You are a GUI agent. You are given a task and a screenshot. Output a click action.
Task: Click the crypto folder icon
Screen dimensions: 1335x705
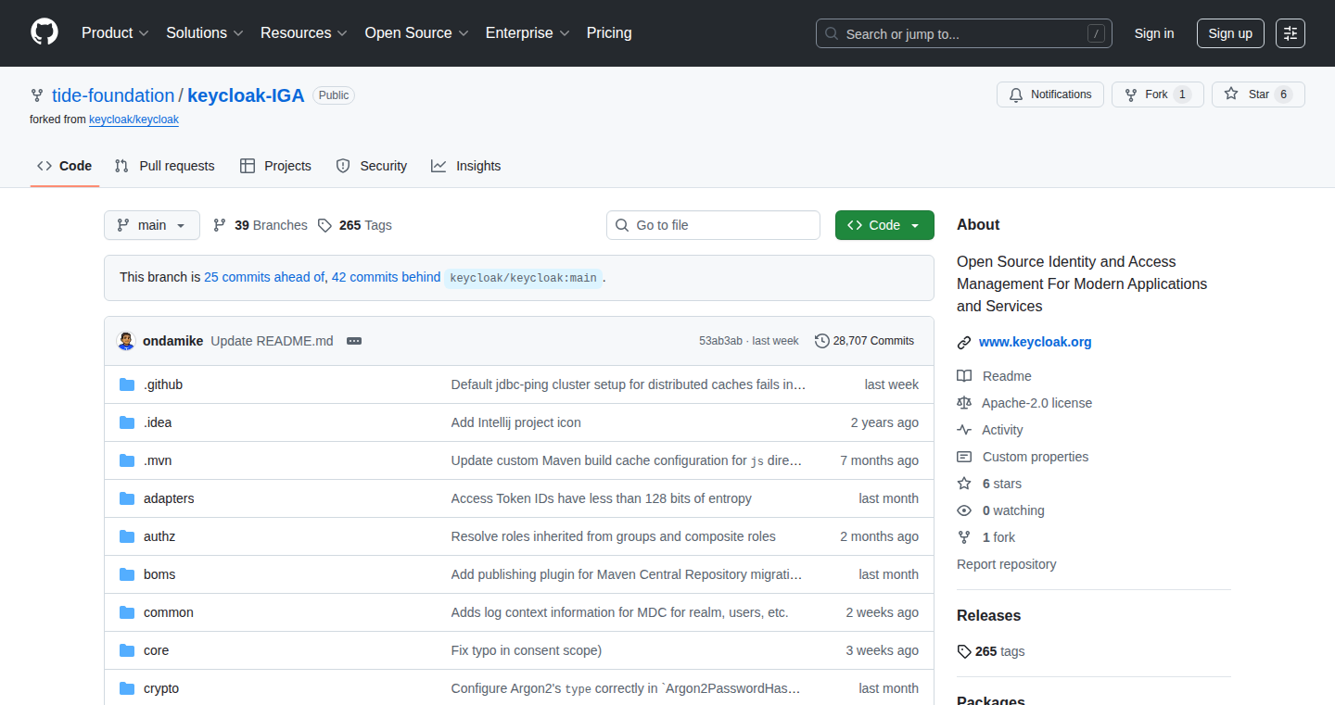tap(127, 688)
